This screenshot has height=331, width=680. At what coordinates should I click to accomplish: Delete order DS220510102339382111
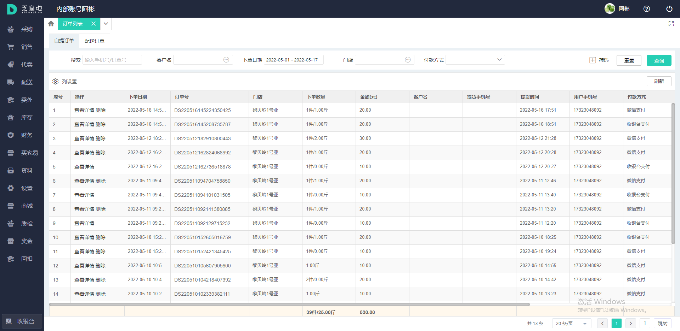(101, 294)
